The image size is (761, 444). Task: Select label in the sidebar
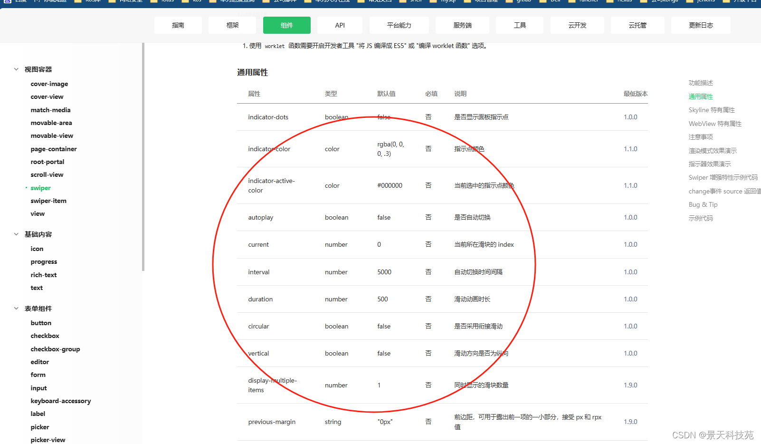(38, 414)
